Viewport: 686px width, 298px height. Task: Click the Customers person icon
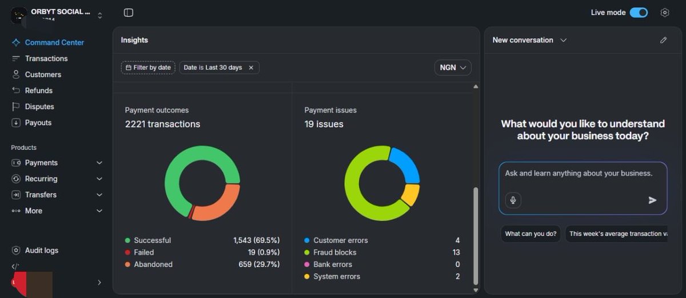pyautogui.click(x=16, y=75)
